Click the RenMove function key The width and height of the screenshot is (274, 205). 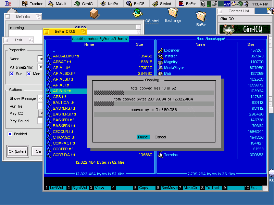tap(169, 188)
